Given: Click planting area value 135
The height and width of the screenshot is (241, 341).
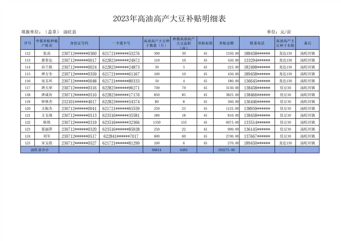Looking at the screenshot, I should pyautogui.click(x=184, y=122).
